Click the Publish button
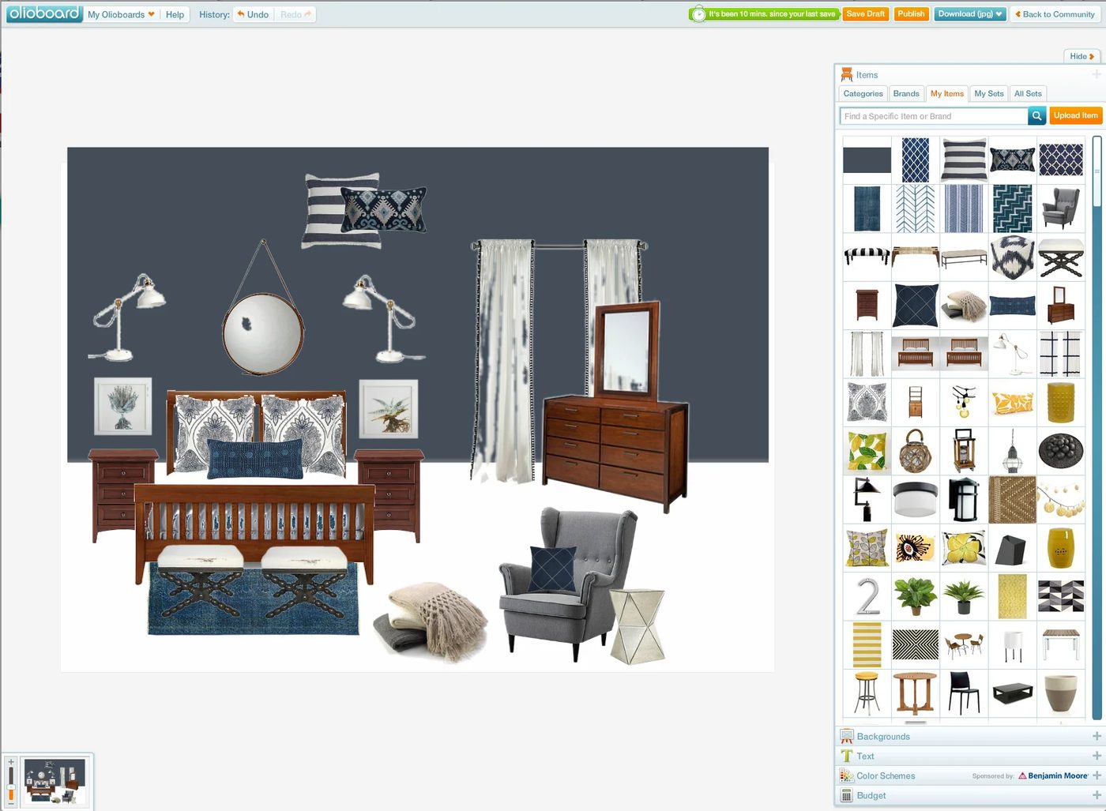Screen dimensions: 1106x811 (911, 14)
